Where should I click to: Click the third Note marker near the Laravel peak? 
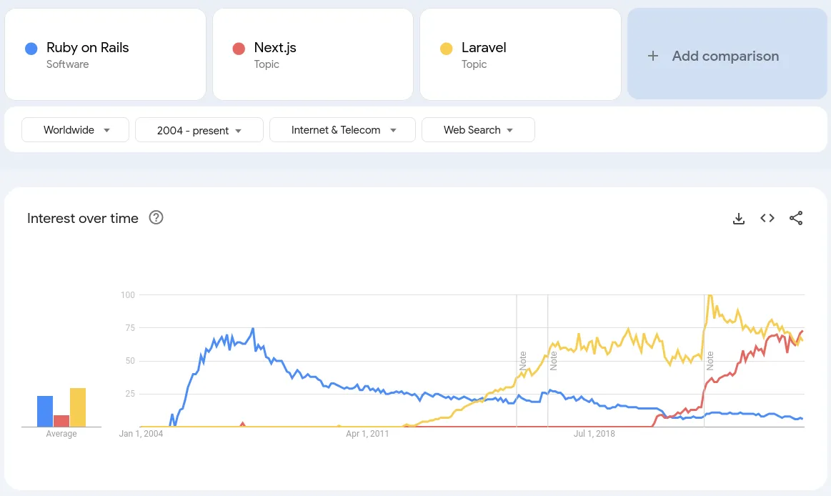(x=710, y=360)
